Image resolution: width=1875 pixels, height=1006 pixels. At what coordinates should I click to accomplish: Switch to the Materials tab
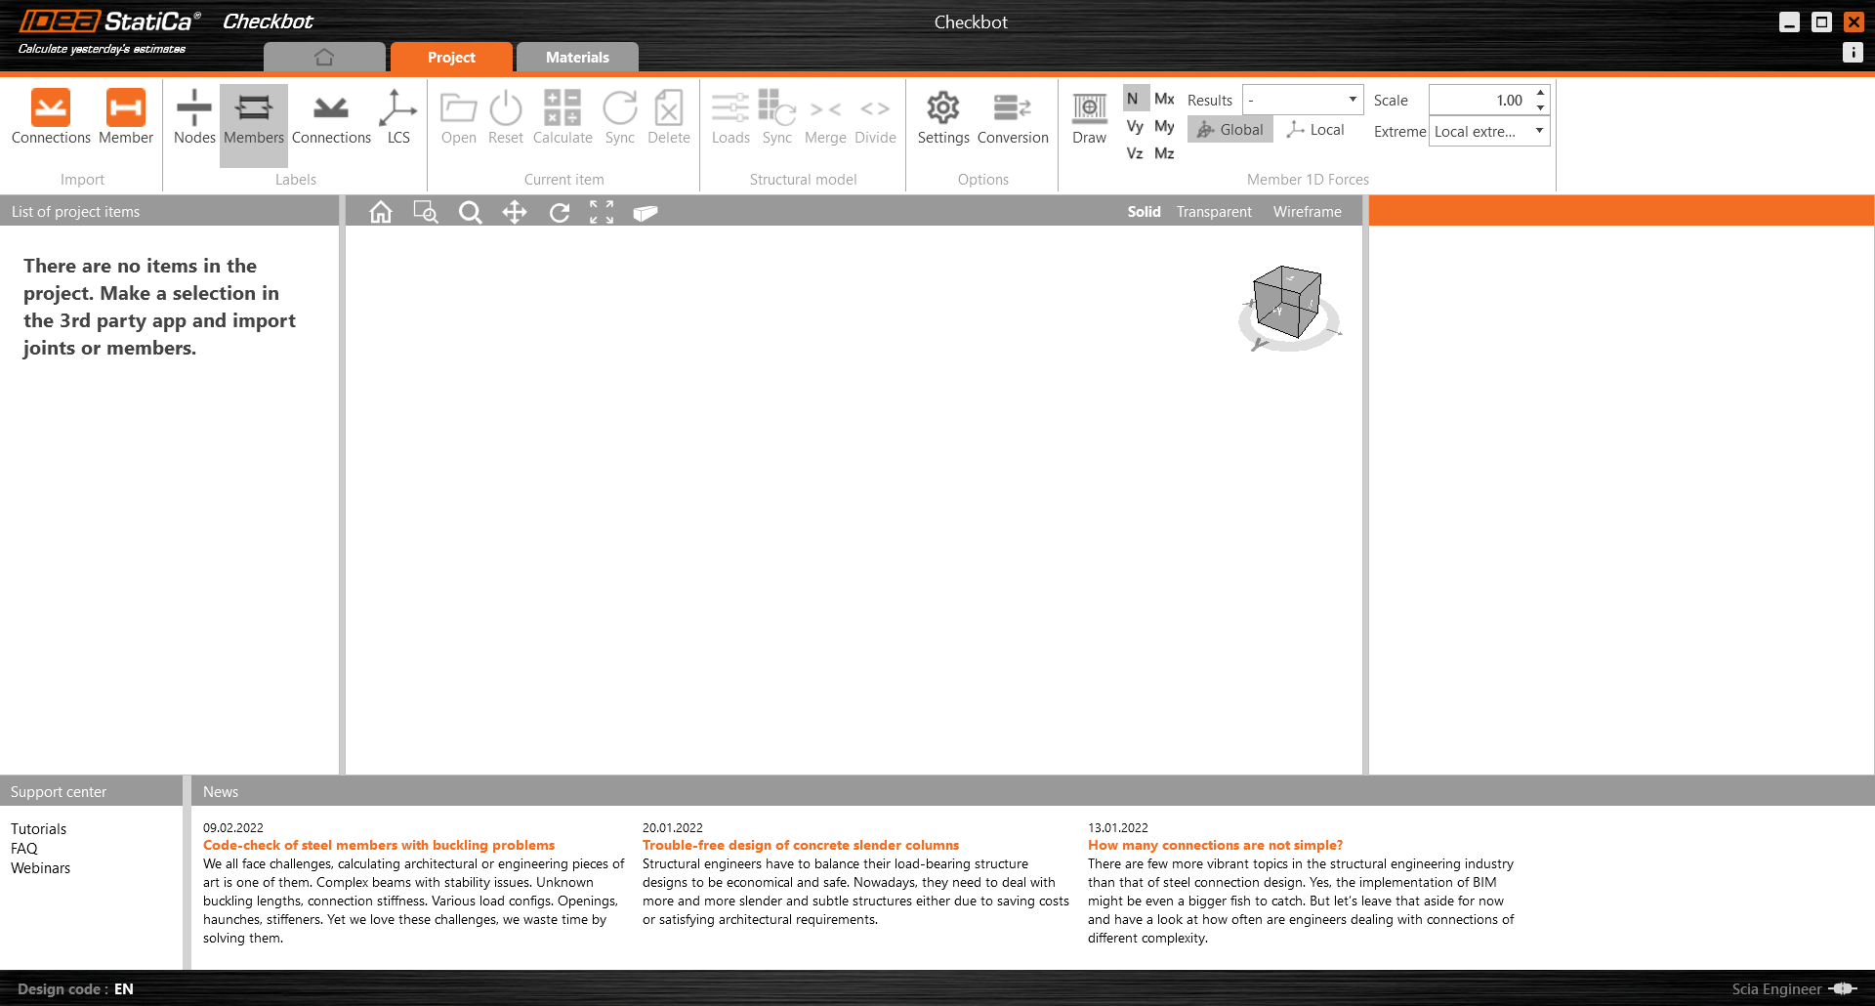pos(577,58)
